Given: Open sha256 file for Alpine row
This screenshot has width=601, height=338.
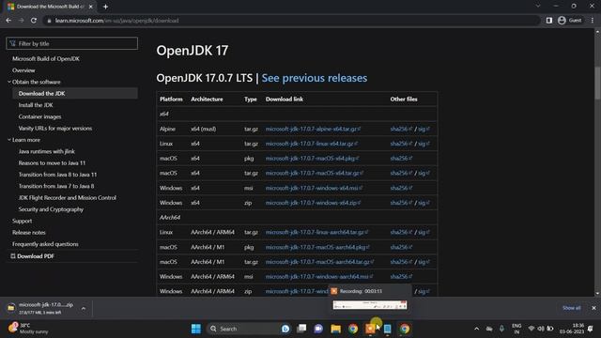Looking at the screenshot, I should 401,130.
